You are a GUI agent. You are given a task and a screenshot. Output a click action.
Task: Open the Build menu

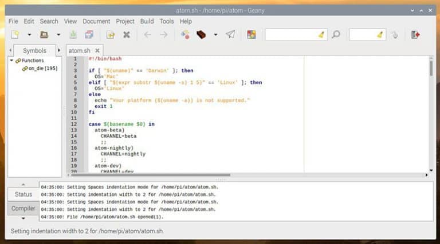click(147, 21)
